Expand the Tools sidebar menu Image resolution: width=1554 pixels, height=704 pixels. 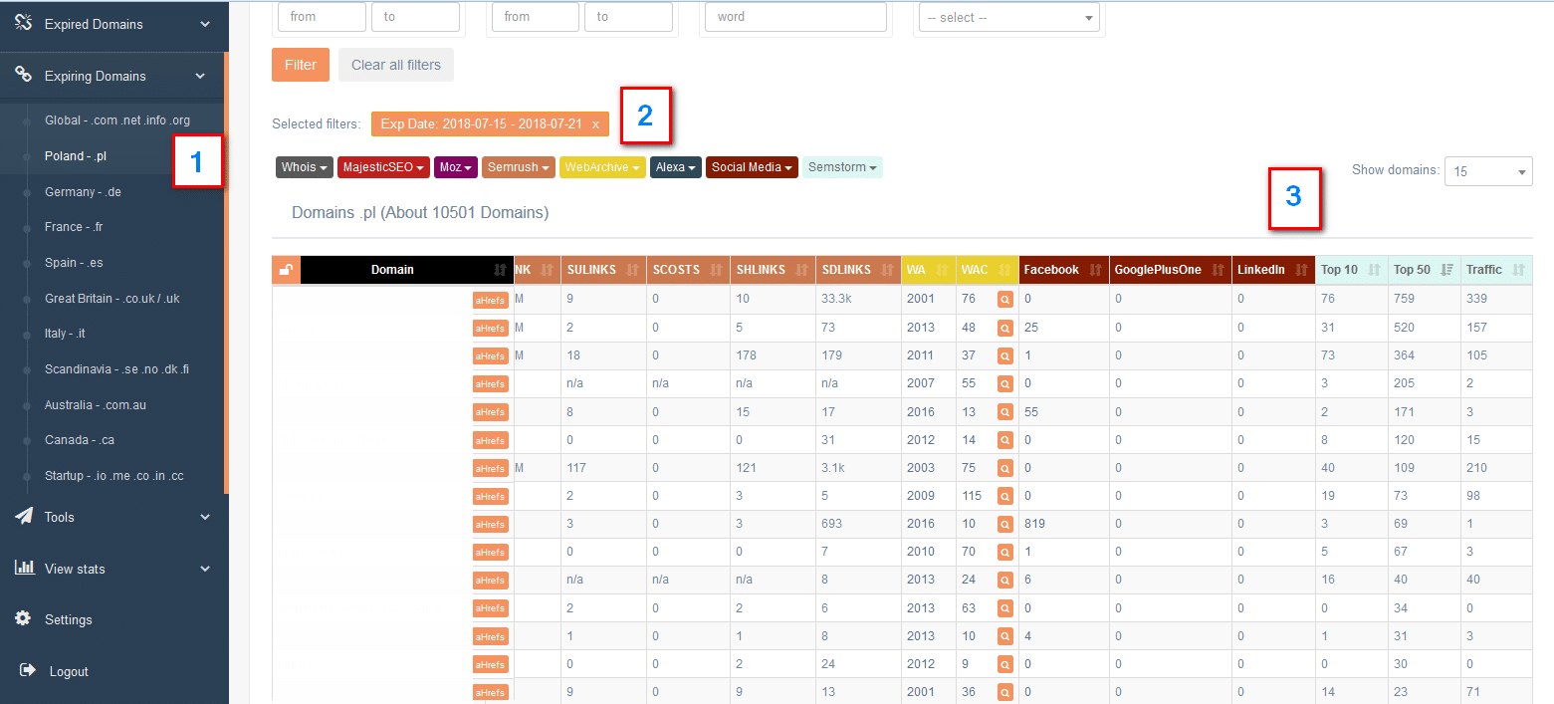point(113,517)
